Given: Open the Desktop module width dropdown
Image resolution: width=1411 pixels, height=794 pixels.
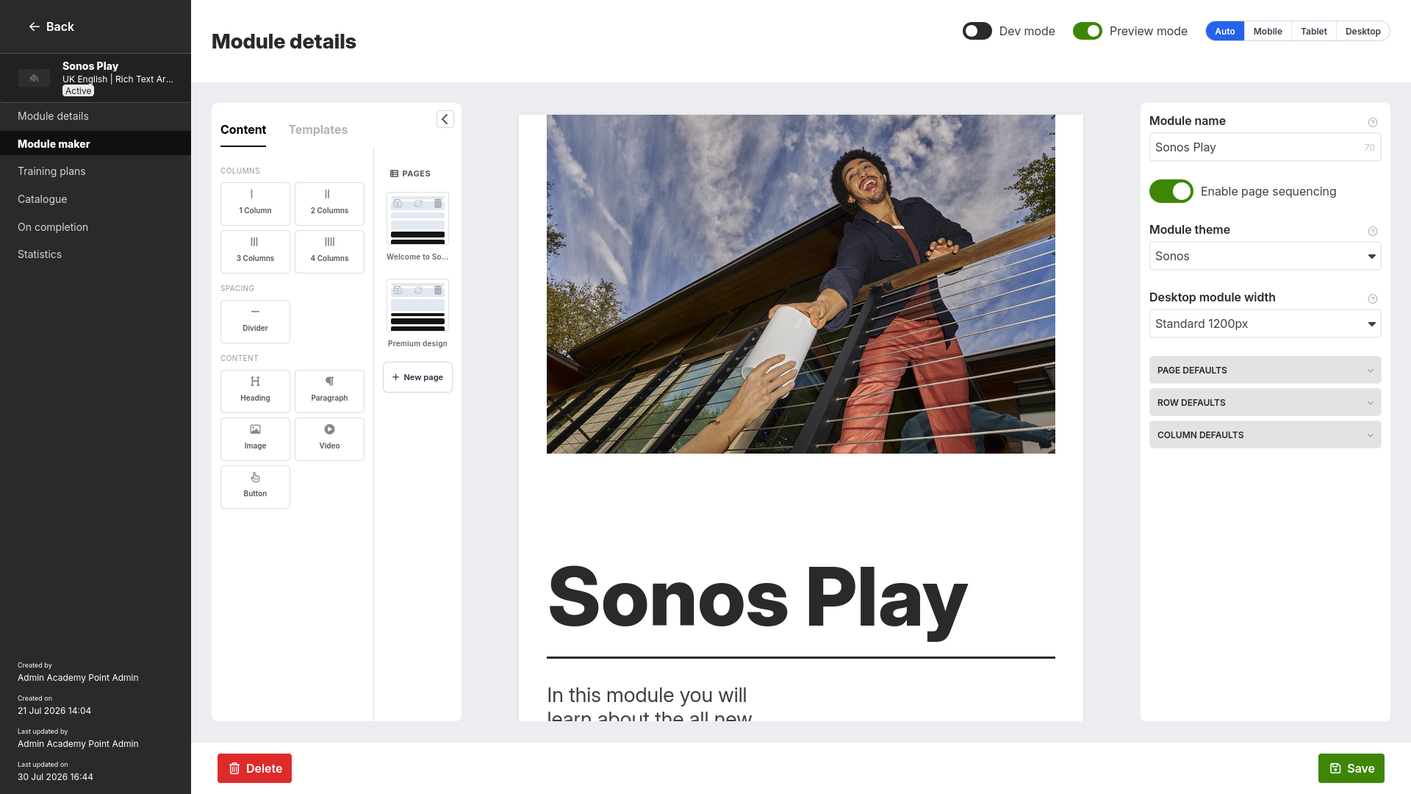Looking at the screenshot, I should pos(1265,323).
